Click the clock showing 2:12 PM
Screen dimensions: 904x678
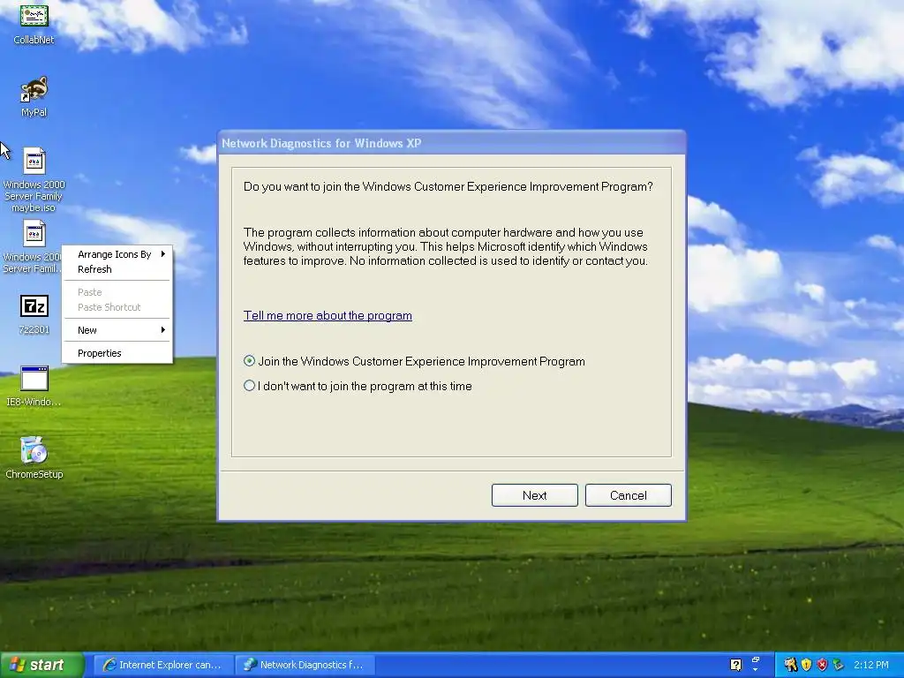(871, 665)
